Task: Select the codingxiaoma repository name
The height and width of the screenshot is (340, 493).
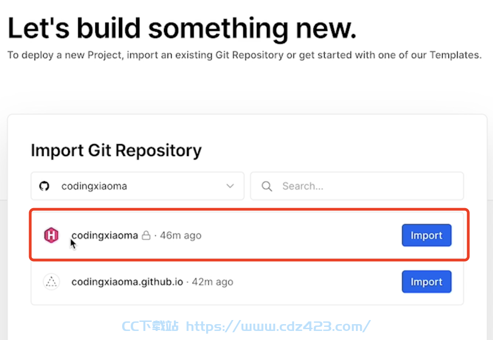Action: [x=105, y=235]
